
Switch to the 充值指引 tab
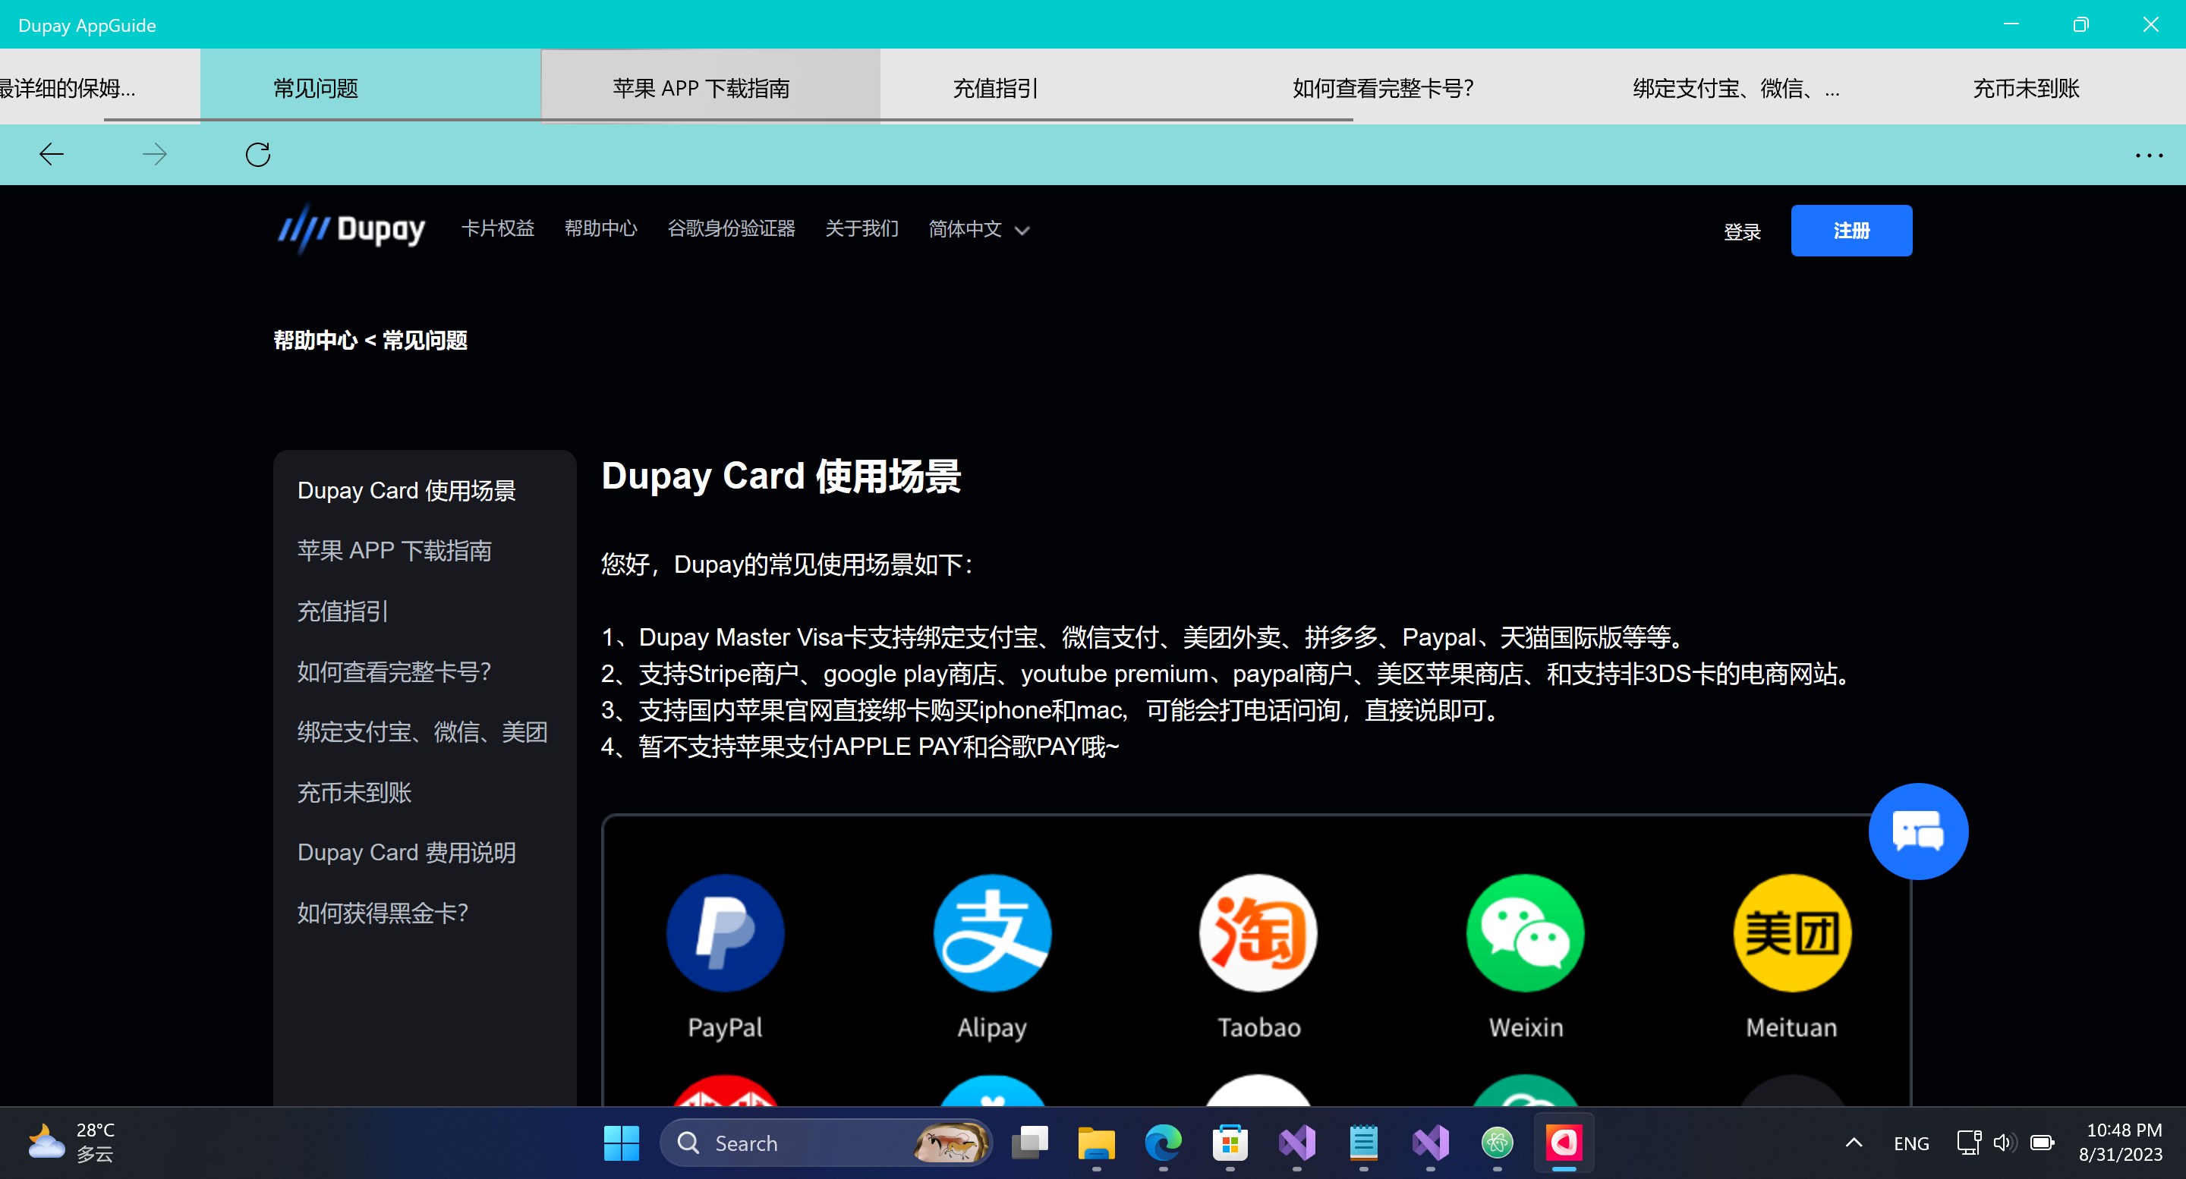(x=994, y=88)
